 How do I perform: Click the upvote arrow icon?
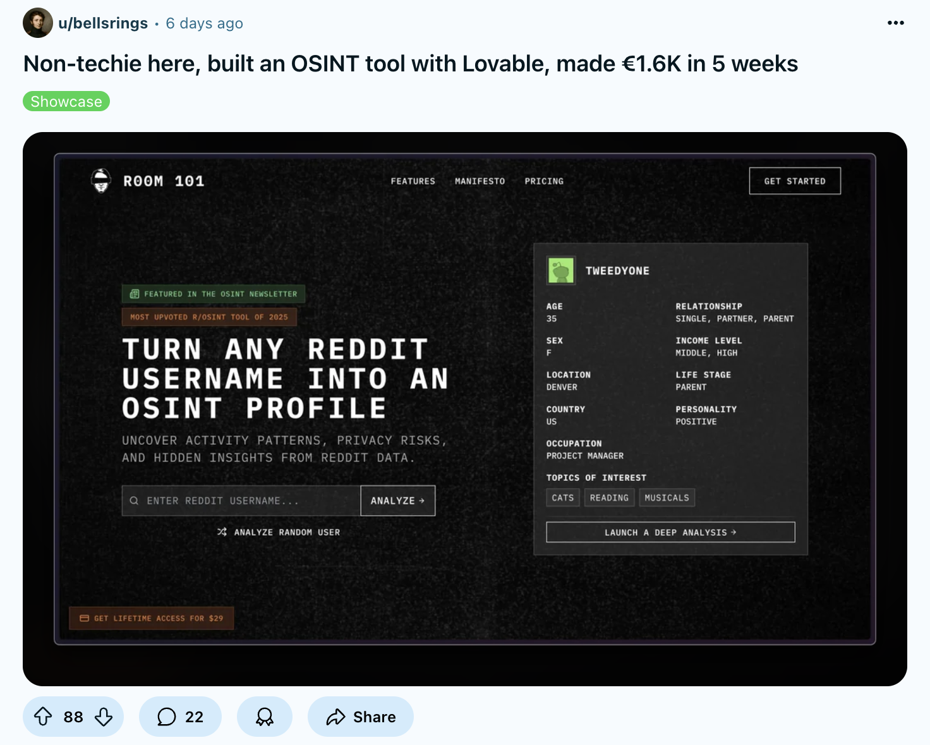43,717
